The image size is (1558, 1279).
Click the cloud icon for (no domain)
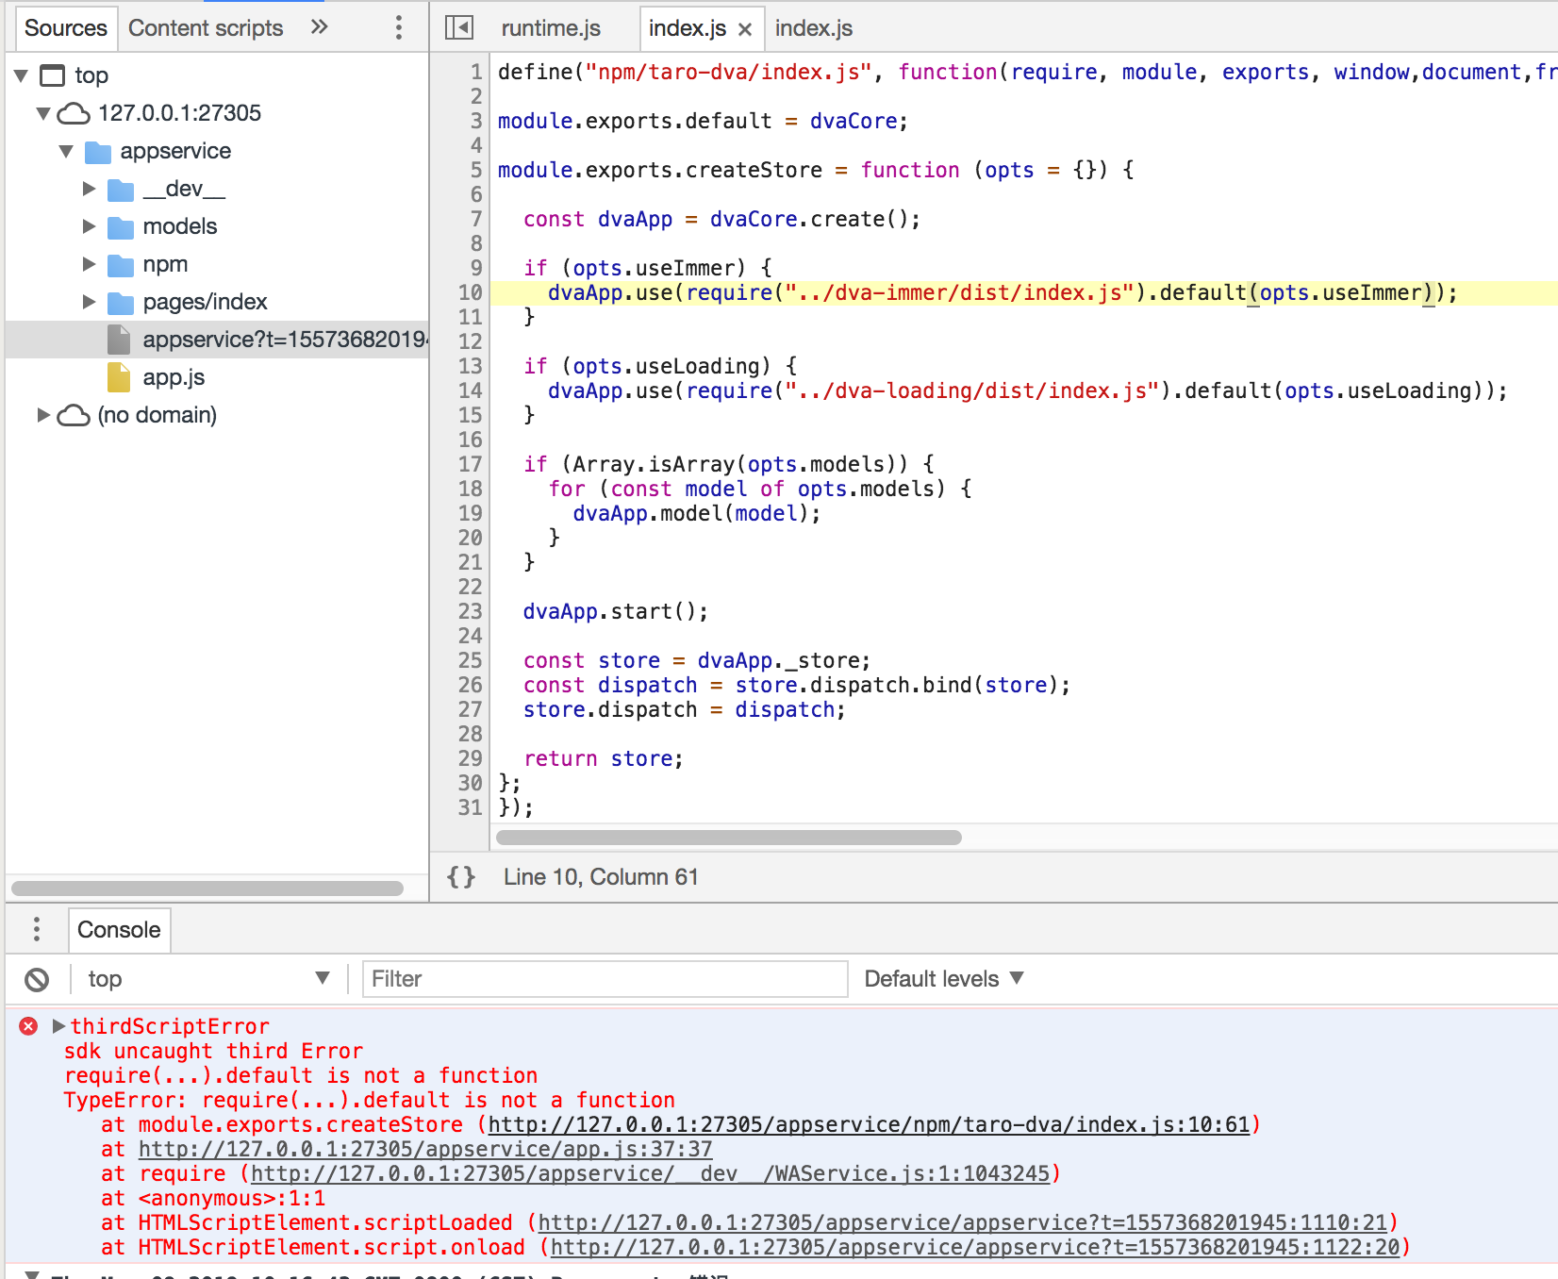click(x=74, y=415)
